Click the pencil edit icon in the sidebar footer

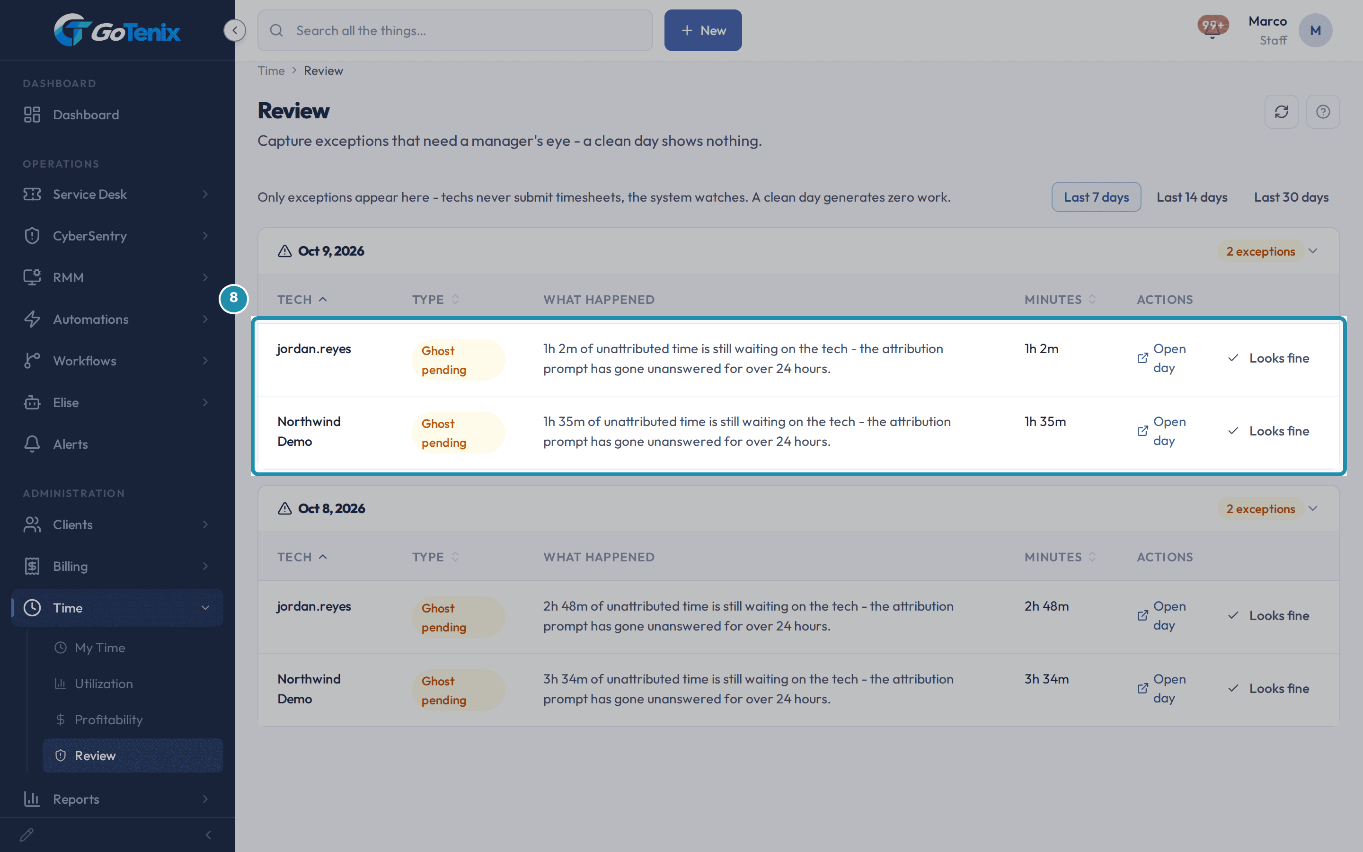coord(27,834)
